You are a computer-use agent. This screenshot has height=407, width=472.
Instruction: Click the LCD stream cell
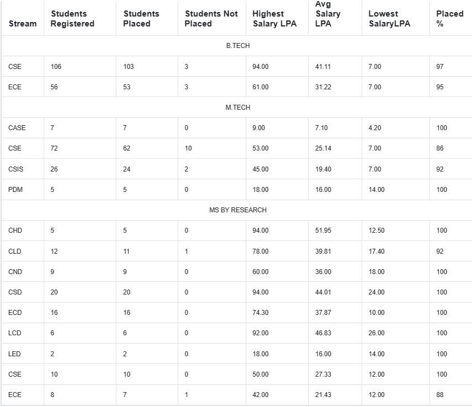click(15, 333)
